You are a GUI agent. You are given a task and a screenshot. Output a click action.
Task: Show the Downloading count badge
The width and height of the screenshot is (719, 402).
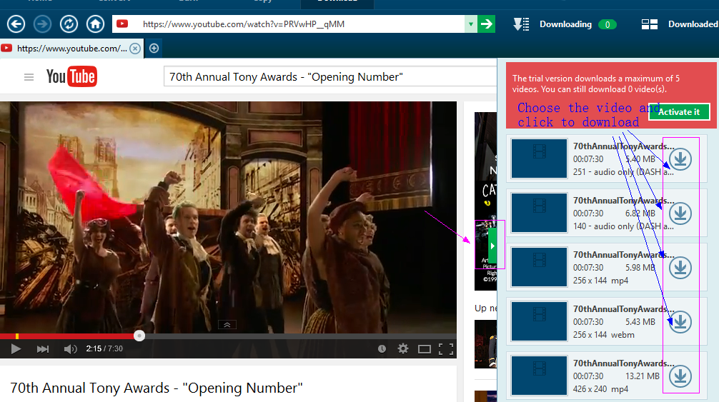pyautogui.click(x=607, y=25)
